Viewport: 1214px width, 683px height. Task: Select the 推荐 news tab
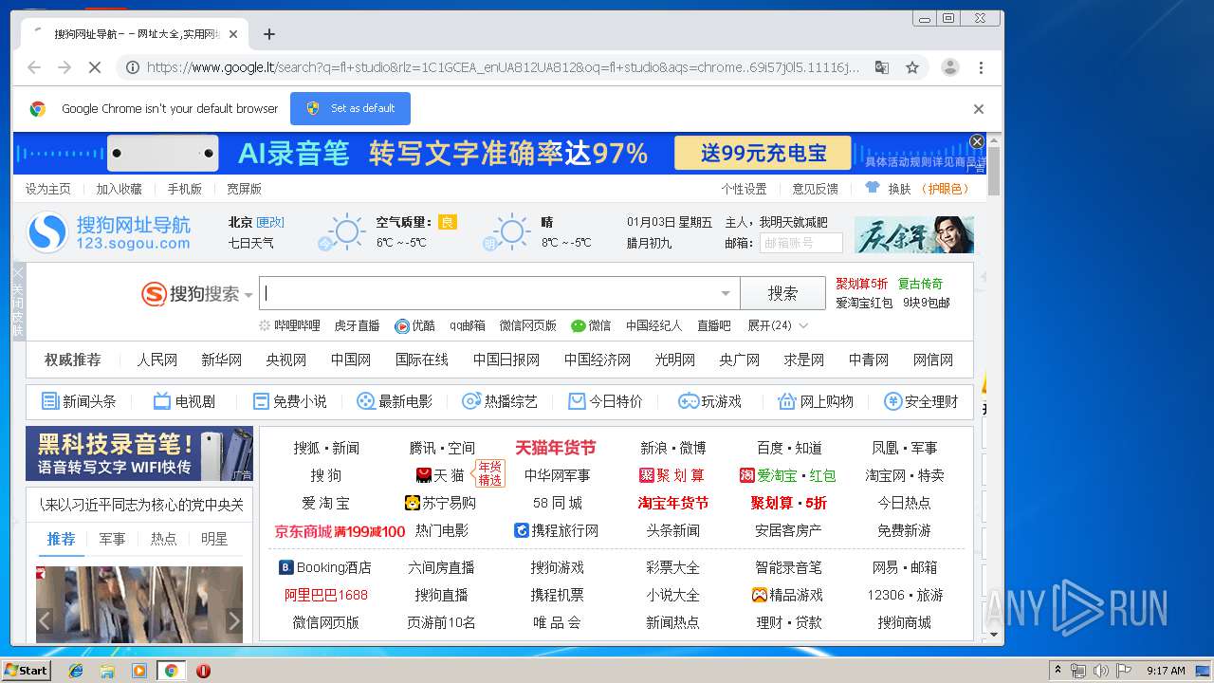(x=61, y=539)
